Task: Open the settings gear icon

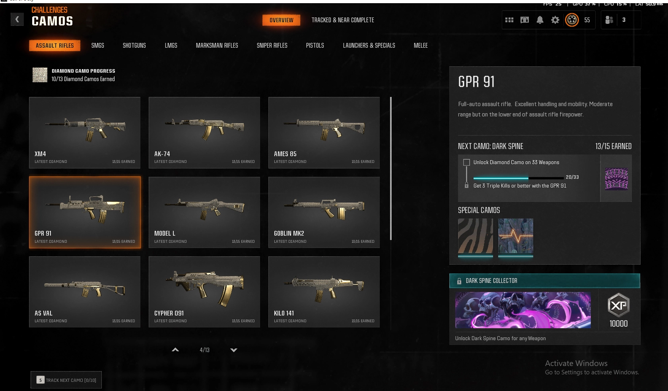Action: click(x=555, y=20)
